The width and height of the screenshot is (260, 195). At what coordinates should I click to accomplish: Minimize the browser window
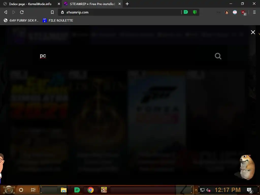231,4
